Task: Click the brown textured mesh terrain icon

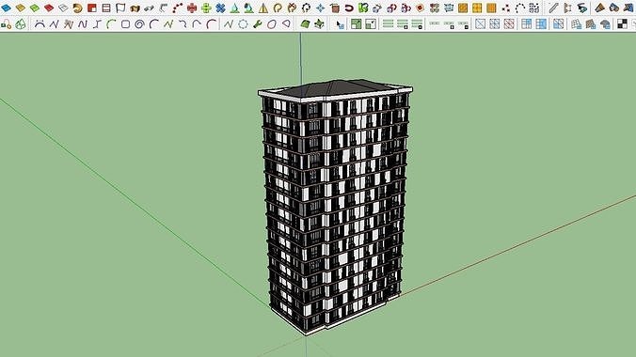Action: [x=591, y=24]
